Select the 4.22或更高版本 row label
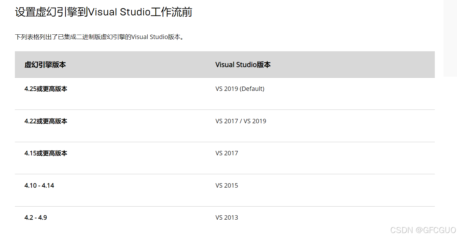457x238 pixels. [x=46, y=121]
